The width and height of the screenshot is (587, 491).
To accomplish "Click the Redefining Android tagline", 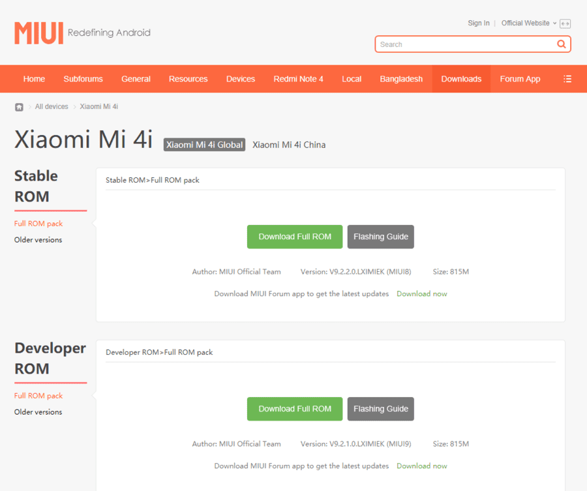I will pyautogui.click(x=109, y=33).
